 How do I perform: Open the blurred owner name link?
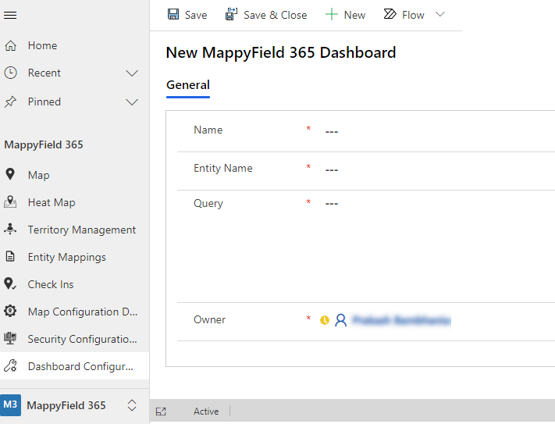pyautogui.click(x=402, y=320)
